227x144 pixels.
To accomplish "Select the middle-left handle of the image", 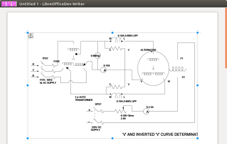I will [28, 85].
